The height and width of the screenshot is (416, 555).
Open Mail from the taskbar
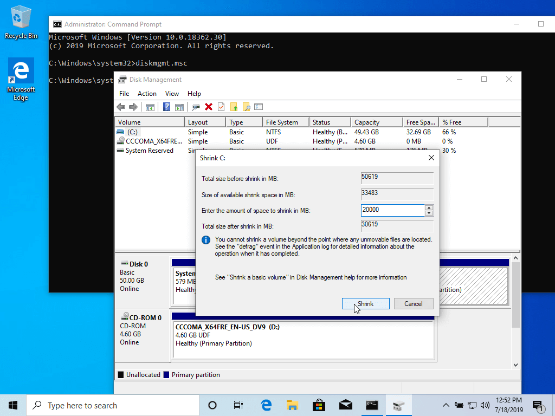(x=346, y=405)
